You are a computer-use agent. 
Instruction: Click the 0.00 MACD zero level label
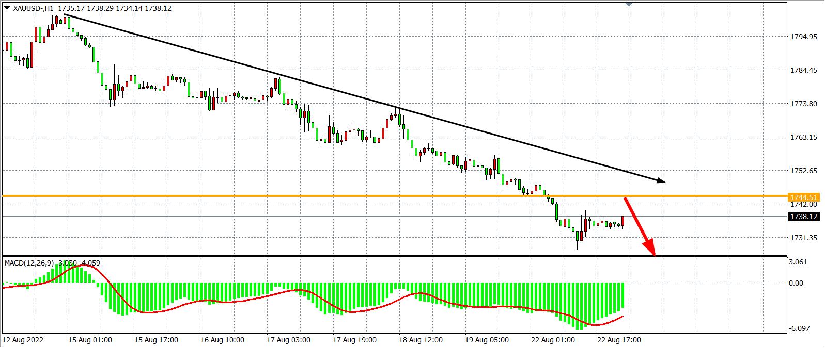(x=799, y=283)
